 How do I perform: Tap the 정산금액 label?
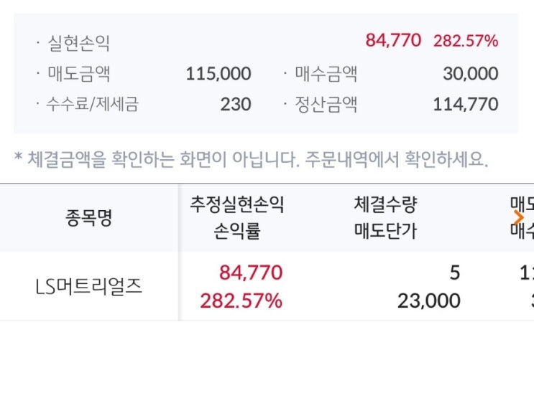tap(325, 105)
